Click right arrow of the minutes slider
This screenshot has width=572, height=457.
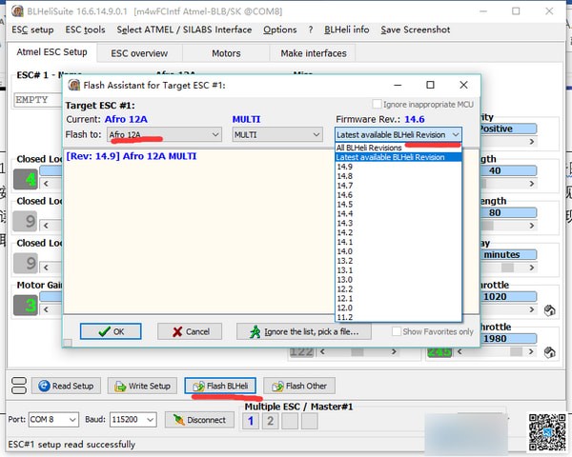click(x=532, y=268)
